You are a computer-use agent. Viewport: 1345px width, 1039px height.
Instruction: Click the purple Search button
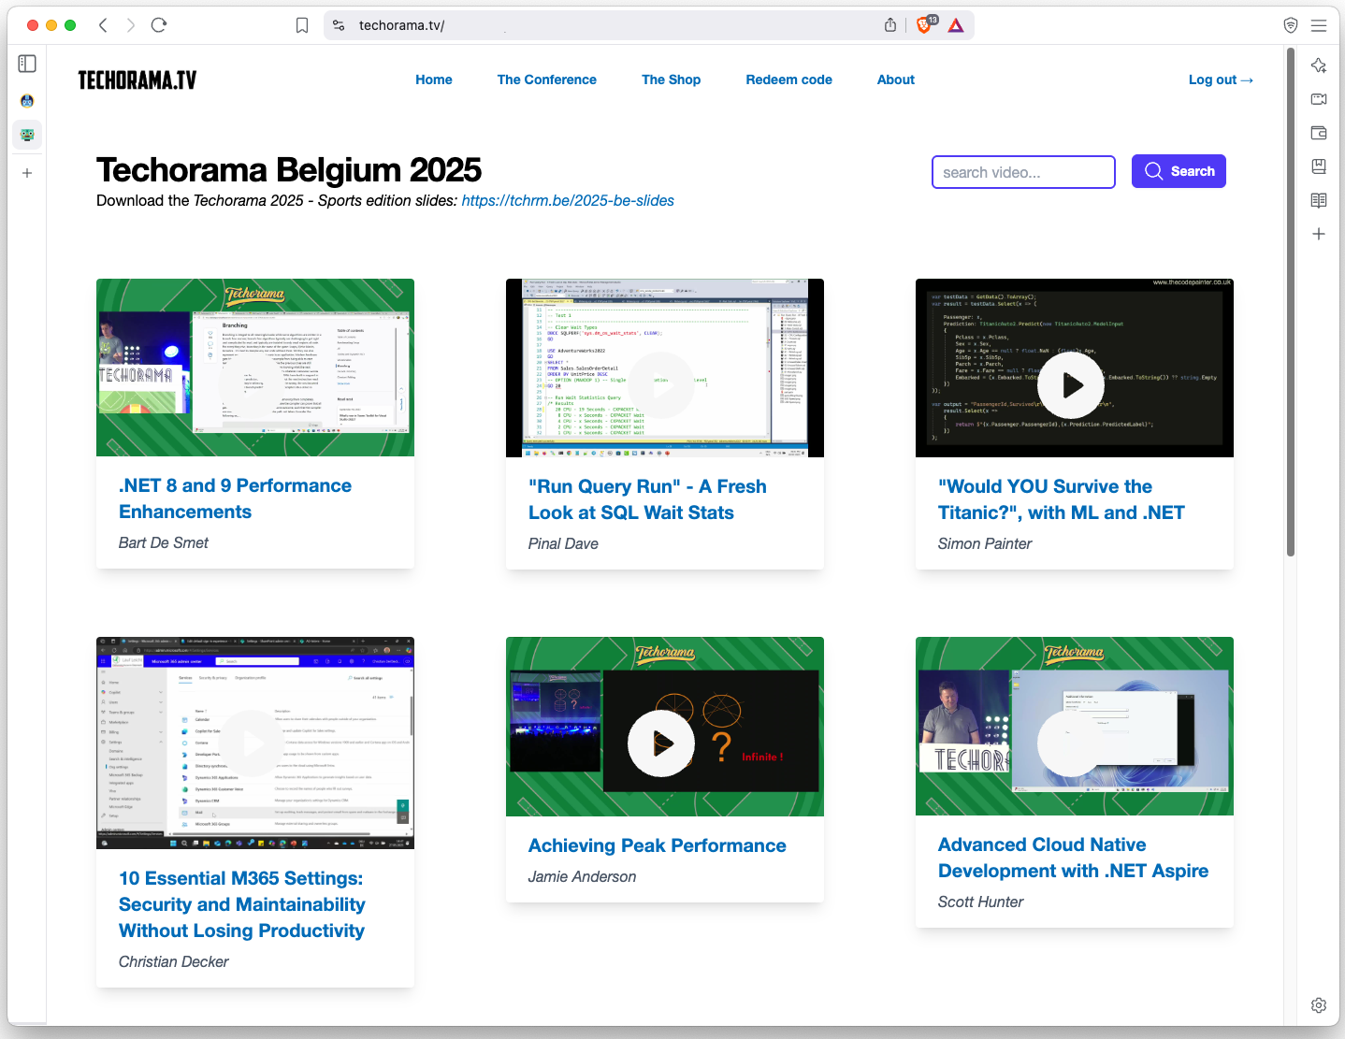[x=1179, y=171]
